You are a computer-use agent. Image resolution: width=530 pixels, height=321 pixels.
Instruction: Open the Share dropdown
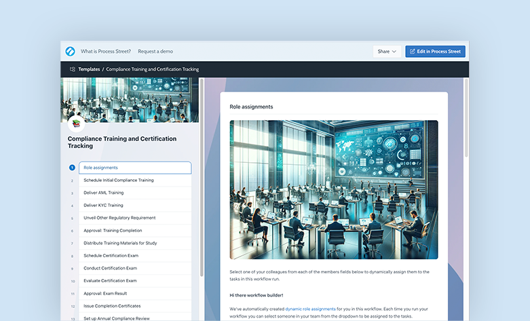pos(387,52)
